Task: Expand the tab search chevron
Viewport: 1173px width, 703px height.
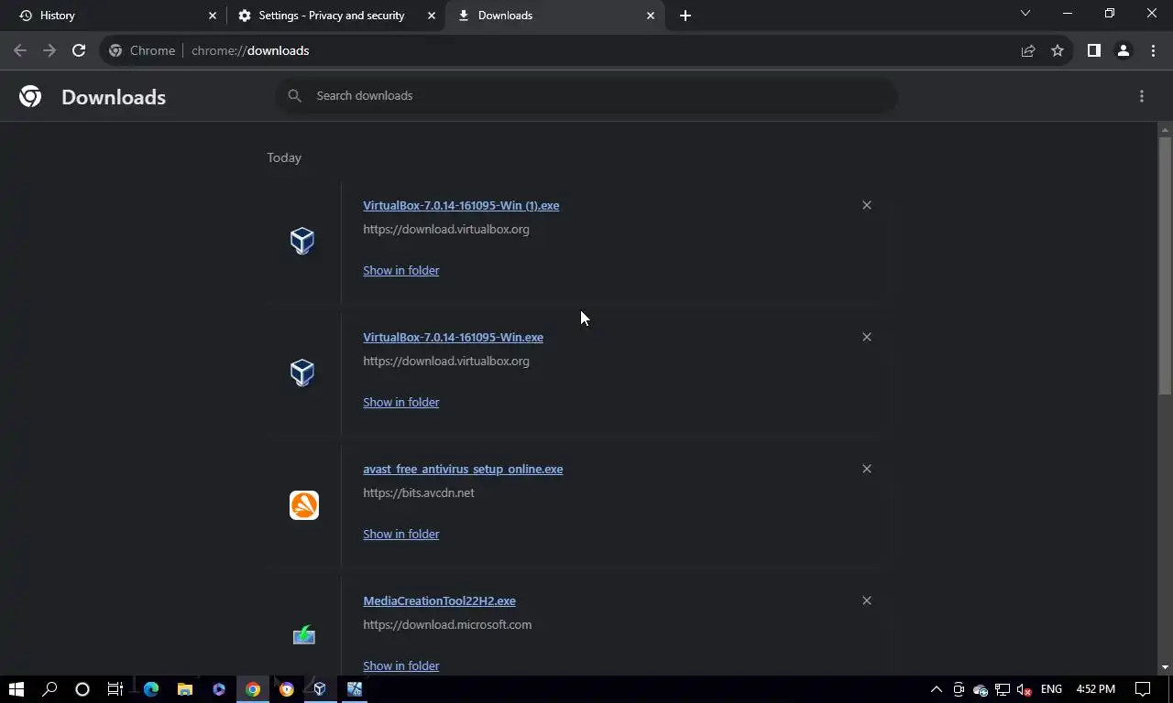Action: point(1025,14)
